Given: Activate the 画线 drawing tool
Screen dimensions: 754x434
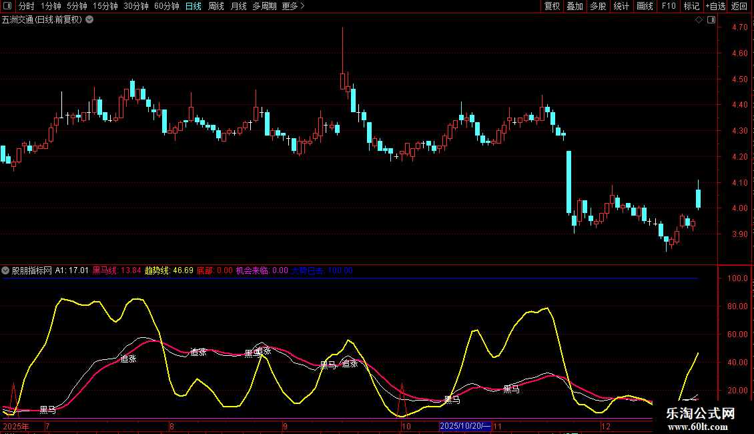Looking at the screenshot, I should tap(645, 6).
